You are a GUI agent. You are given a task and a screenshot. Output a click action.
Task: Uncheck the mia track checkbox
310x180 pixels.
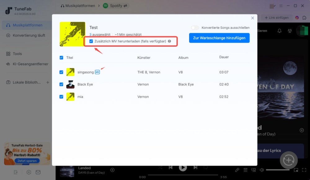[x=61, y=96]
